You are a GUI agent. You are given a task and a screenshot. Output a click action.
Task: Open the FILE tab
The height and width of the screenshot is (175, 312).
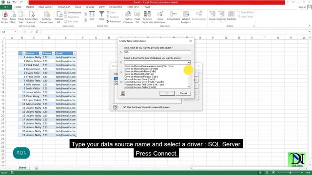[x=6, y=7]
